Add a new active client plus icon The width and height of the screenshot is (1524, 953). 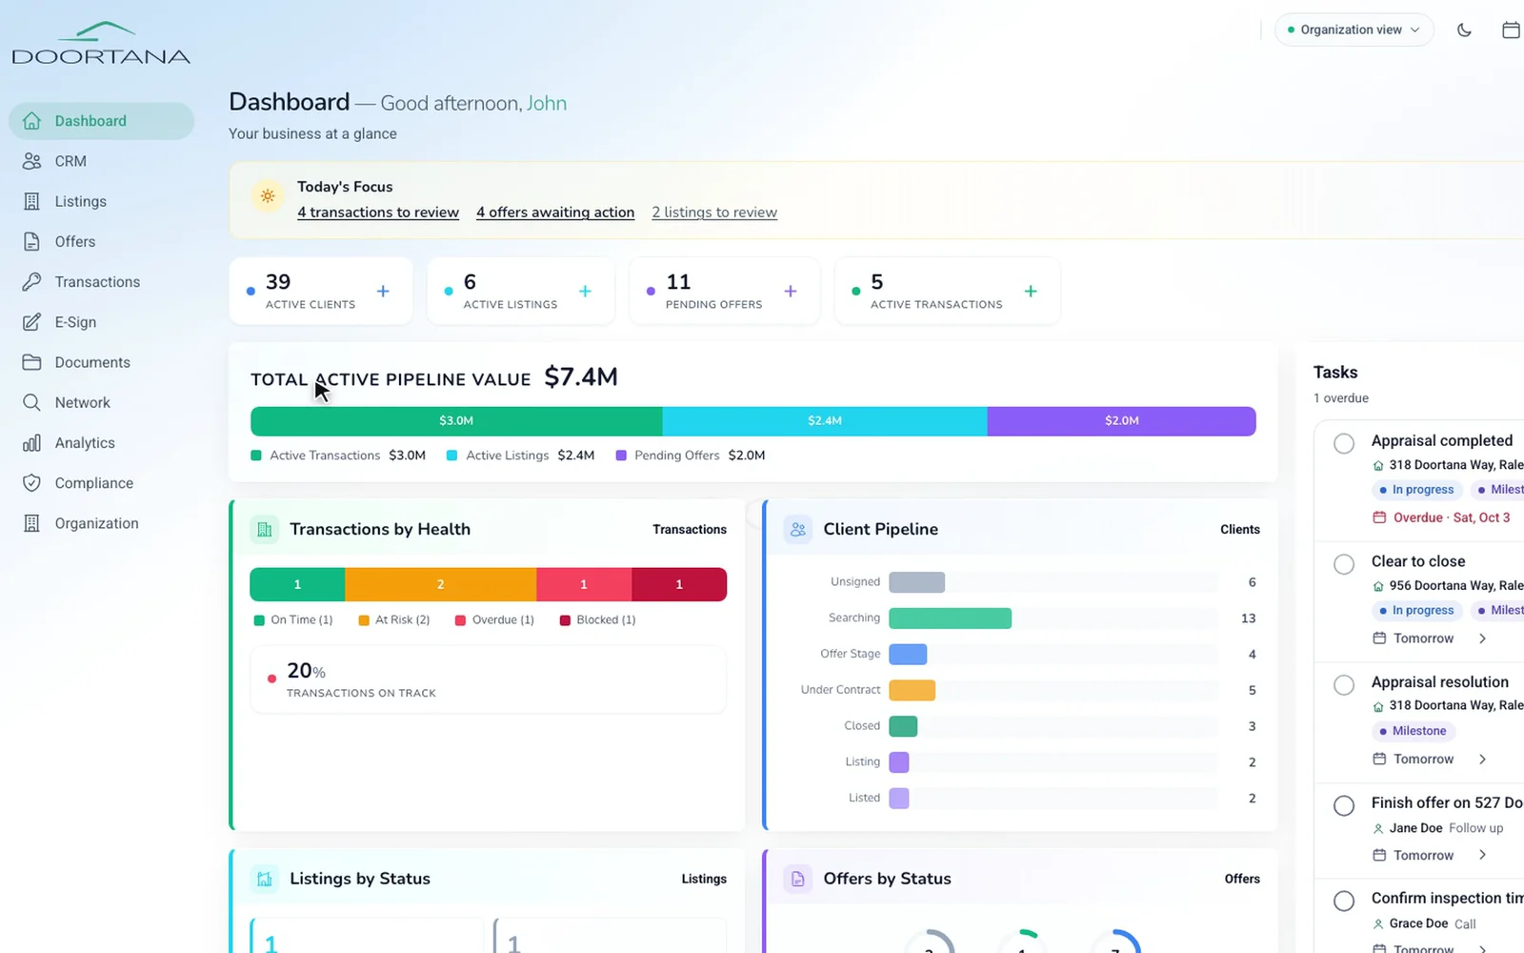click(x=383, y=291)
